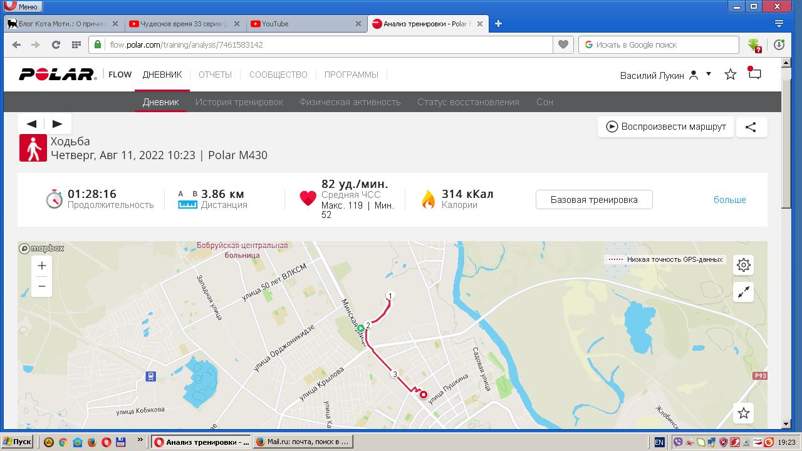
Task: Click the Базовая тренировка button
Action: click(594, 200)
